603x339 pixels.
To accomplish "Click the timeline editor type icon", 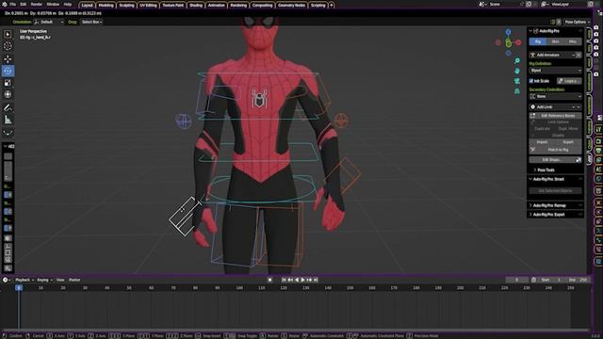I will tap(6, 280).
